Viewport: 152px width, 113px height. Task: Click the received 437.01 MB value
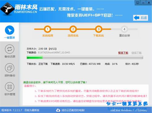pyautogui.click(x=95, y=64)
